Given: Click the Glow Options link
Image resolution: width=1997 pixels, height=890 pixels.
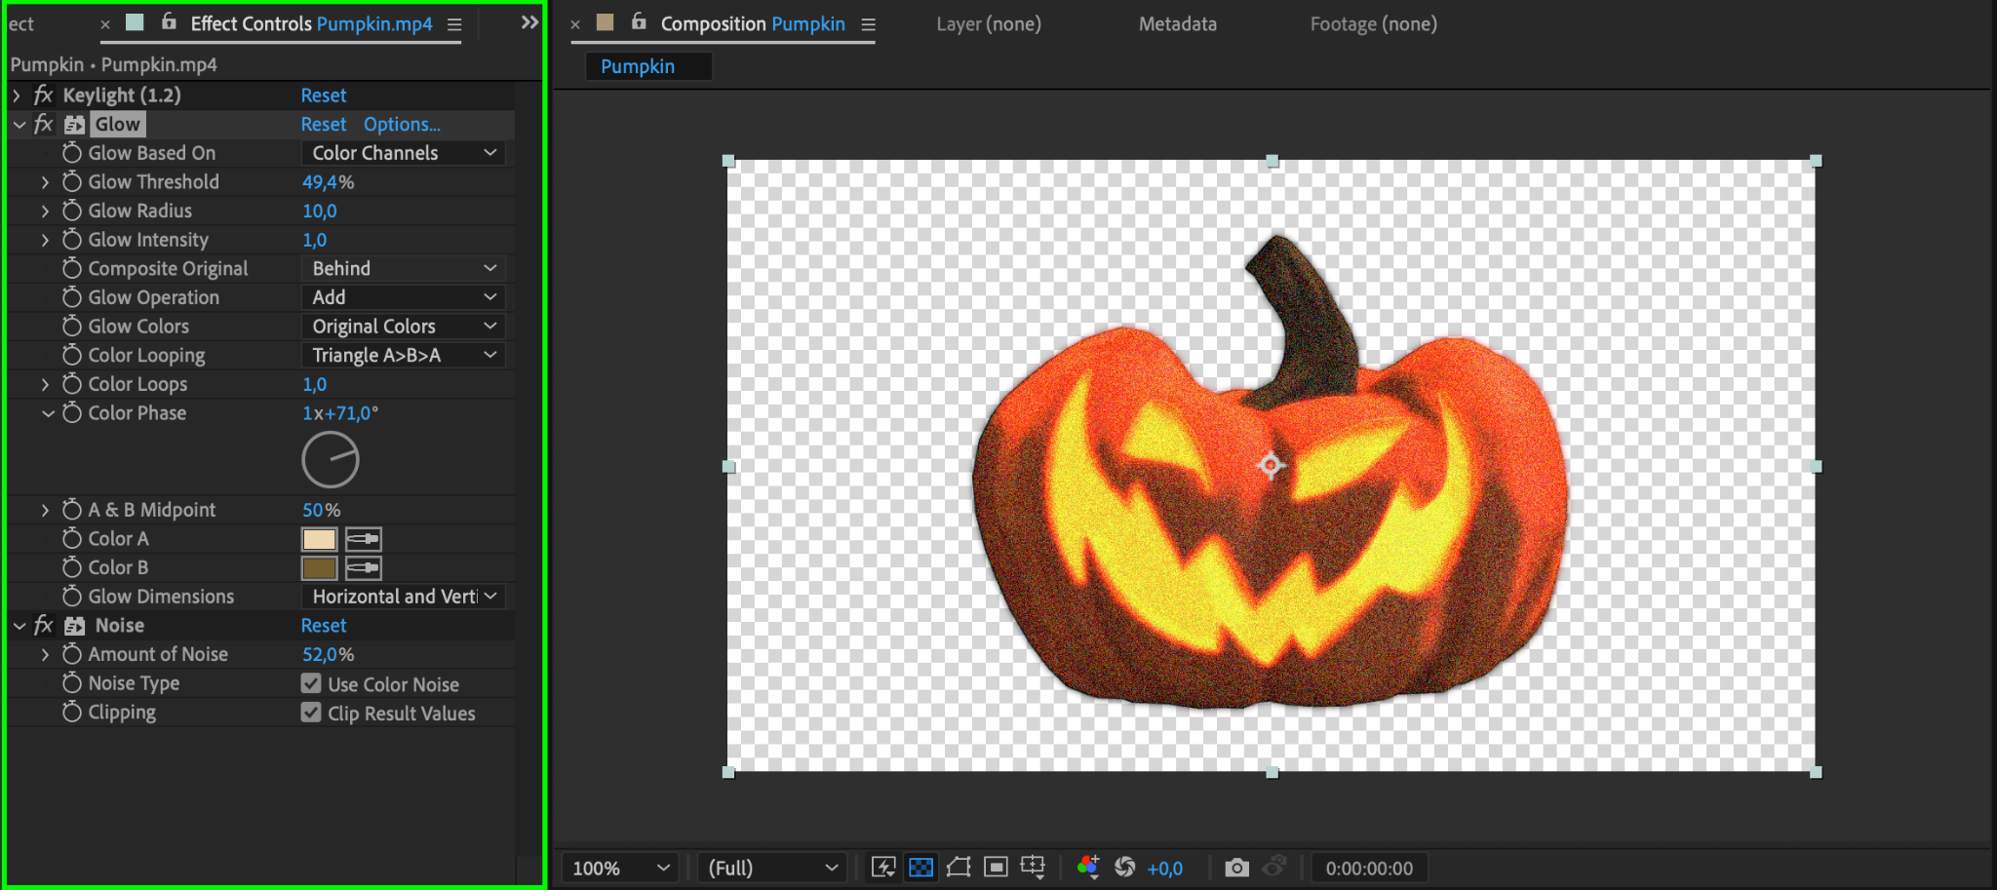Looking at the screenshot, I should pos(402,124).
